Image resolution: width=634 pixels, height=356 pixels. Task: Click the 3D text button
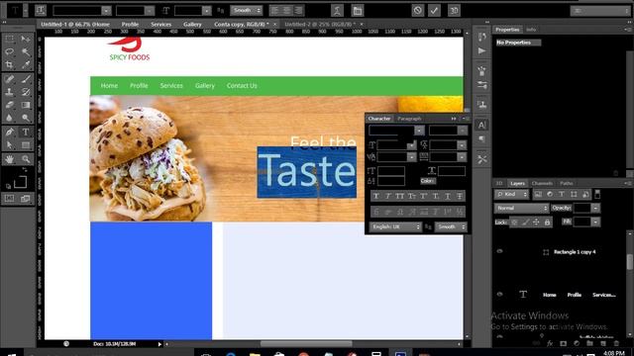point(454,10)
